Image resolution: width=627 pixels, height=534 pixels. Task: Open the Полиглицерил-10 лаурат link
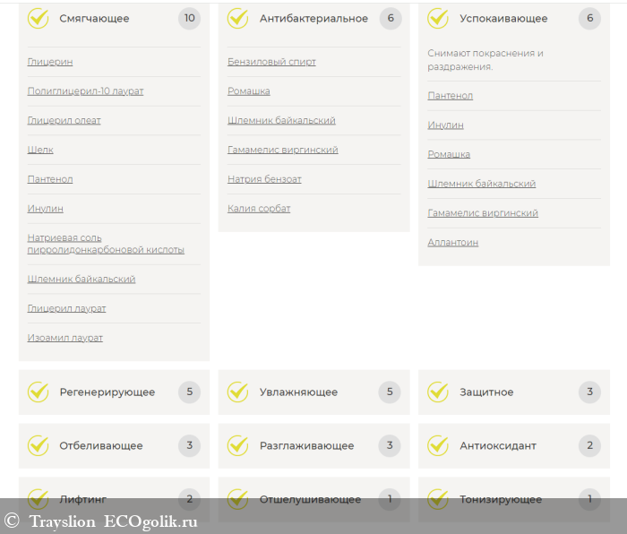click(x=85, y=91)
